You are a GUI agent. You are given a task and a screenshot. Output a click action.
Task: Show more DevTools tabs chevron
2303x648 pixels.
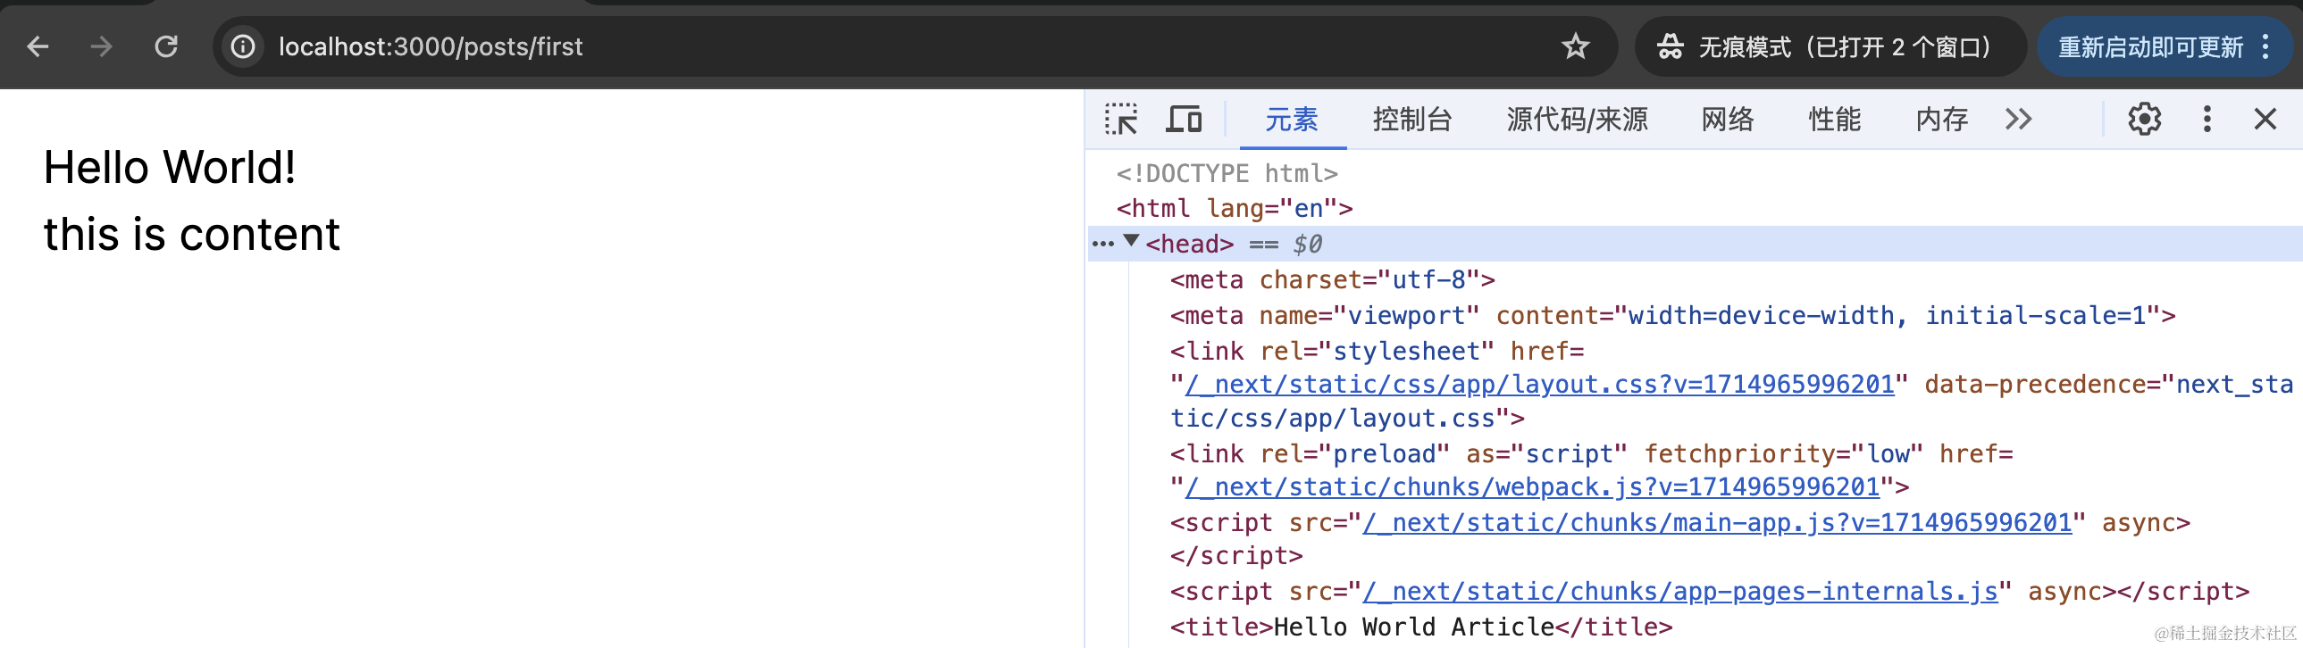(x=2019, y=119)
